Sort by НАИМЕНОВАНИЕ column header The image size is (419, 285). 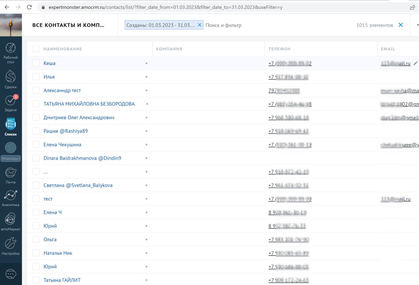[x=63, y=49]
